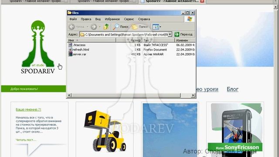
Task: Select the server.rar file name
Action: coord(79,54)
